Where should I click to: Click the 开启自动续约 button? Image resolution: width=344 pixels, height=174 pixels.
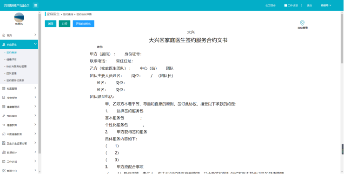click(x=84, y=24)
